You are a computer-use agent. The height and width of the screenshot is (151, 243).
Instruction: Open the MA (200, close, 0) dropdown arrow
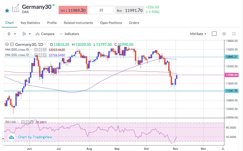[31, 50]
